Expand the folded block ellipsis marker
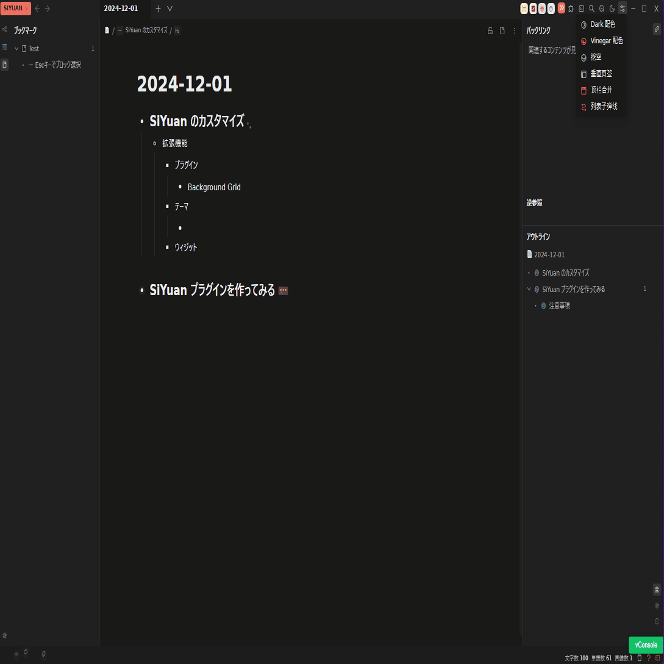664x664 pixels. [x=284, y=291]
